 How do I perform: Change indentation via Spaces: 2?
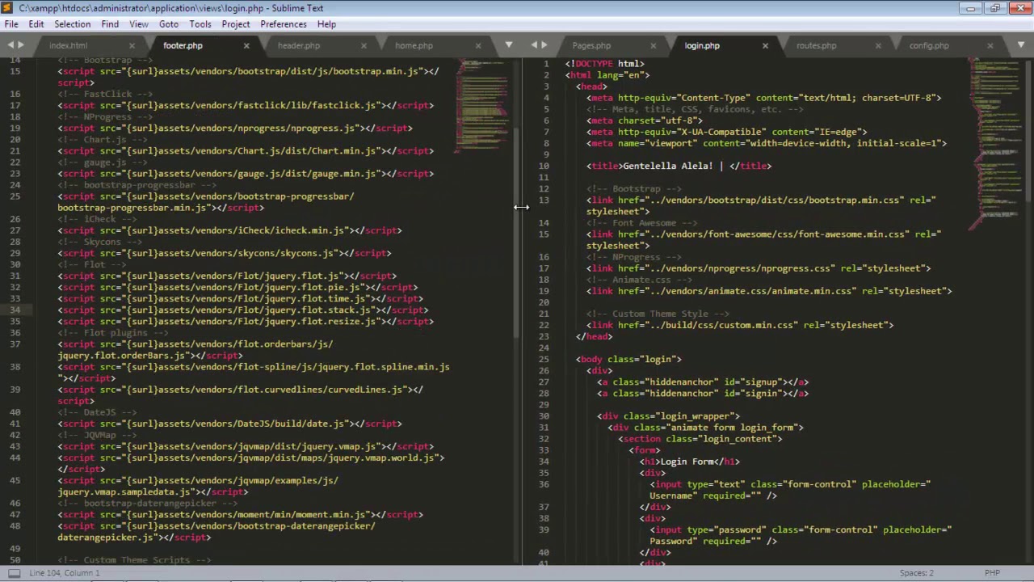point(917,573)
